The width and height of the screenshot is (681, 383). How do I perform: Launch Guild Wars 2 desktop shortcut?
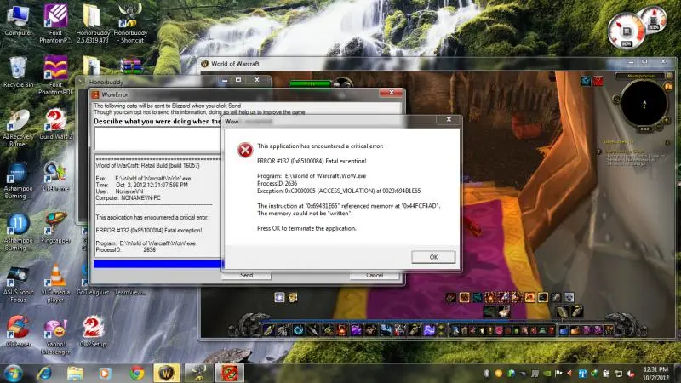56,121
